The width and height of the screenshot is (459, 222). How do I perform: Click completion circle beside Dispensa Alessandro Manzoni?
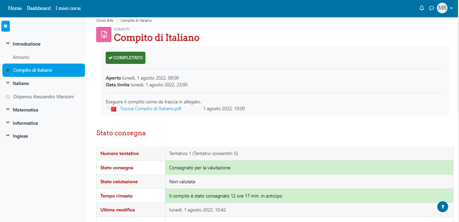point(8,97)
